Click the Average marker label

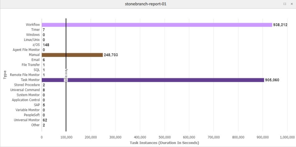point(66,75)
